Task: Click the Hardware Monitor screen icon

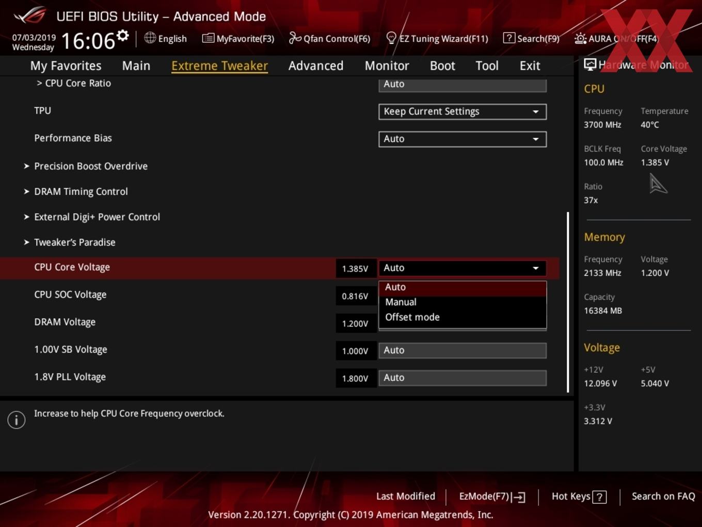Action: pos(590,64)
